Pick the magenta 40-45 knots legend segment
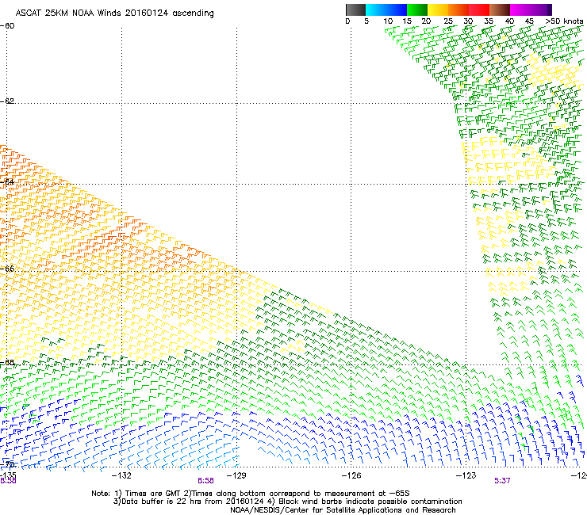This screenshot has height=515, width=587. [x=520, y=10]
